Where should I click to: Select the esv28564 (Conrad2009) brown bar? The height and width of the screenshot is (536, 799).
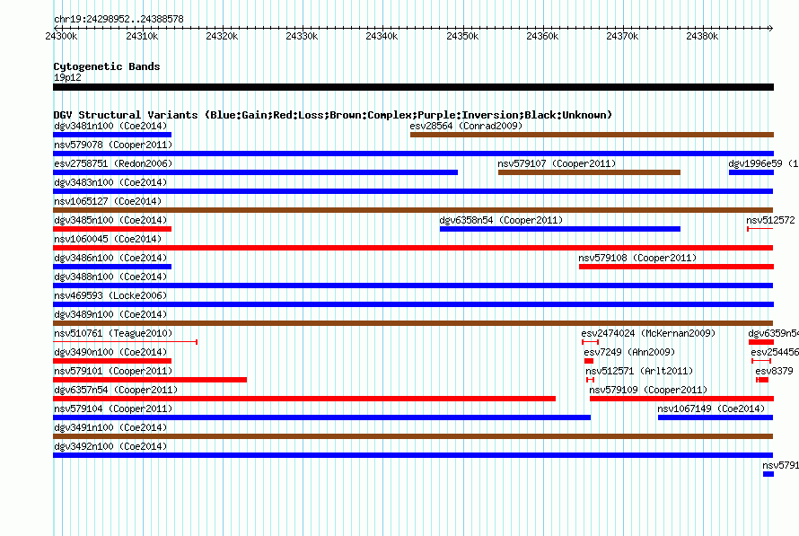(x=592, y=135)
